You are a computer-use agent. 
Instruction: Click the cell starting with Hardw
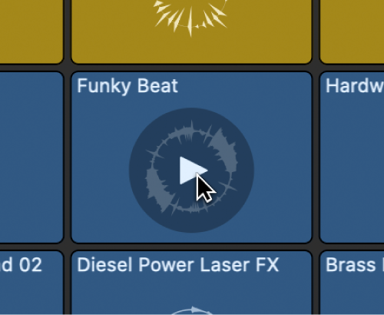click(x=353, y=157)
